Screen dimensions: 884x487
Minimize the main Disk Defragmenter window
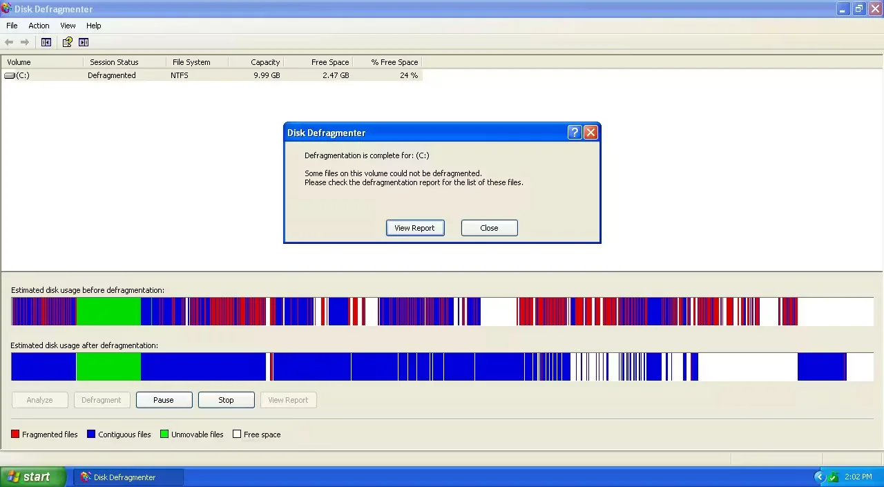843,9
